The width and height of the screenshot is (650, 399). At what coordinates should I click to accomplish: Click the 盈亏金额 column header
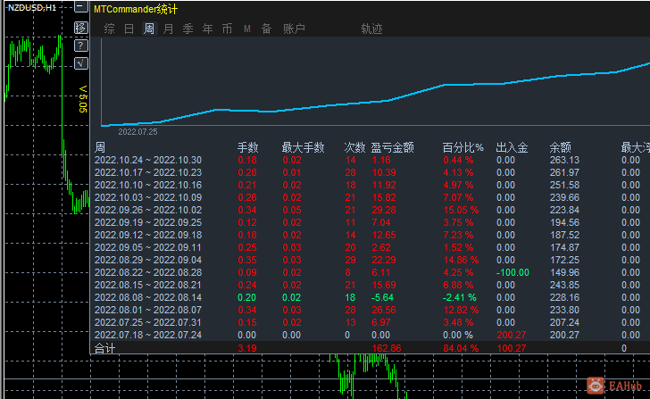coord(392,147)
